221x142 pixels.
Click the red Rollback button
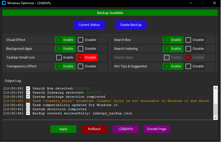[94, 129]
